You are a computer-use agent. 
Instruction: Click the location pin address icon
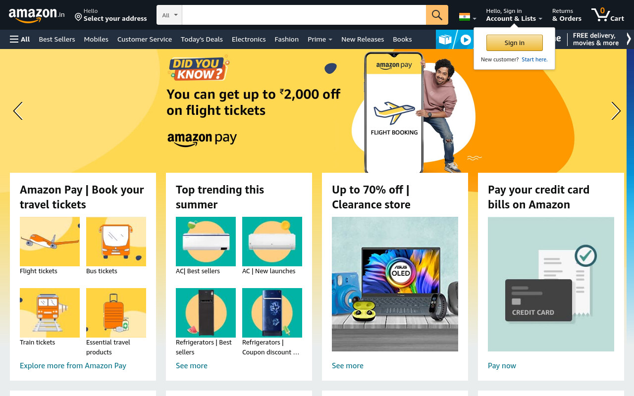point(78,17)
